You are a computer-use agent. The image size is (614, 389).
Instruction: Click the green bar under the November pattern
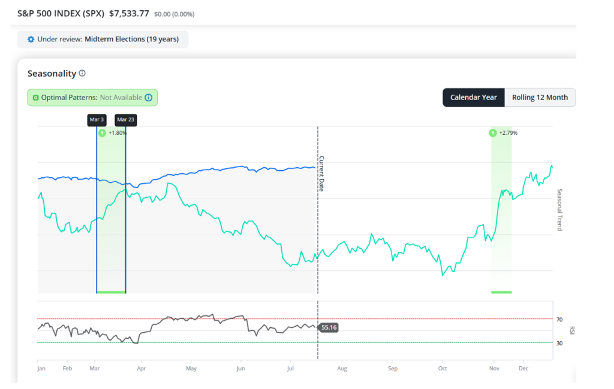pyautogui.click(x=502, y=292)
